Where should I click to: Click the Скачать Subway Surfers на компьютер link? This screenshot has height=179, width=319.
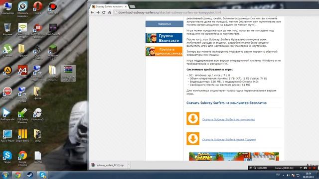click(228, 119)
